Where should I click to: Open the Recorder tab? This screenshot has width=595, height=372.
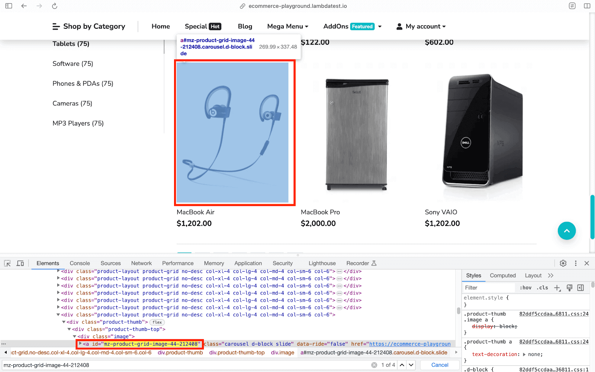pos(361,263)
